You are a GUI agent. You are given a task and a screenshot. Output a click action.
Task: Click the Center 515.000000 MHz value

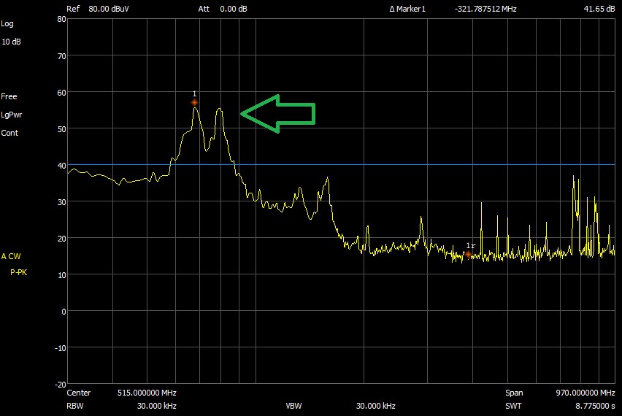click(x=147, y=393)
